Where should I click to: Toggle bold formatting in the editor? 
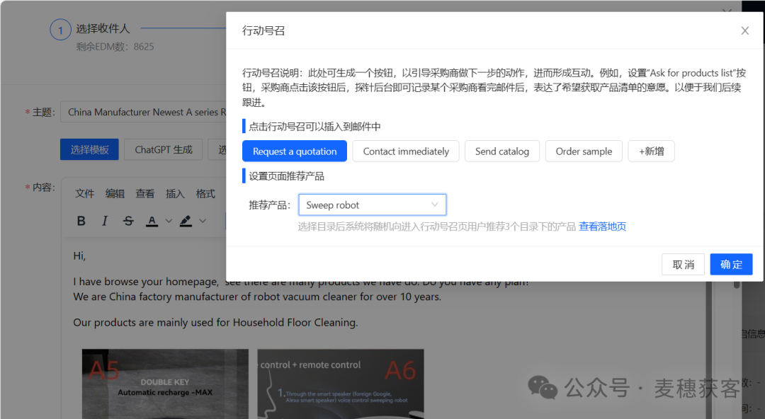tap(81, 220)
